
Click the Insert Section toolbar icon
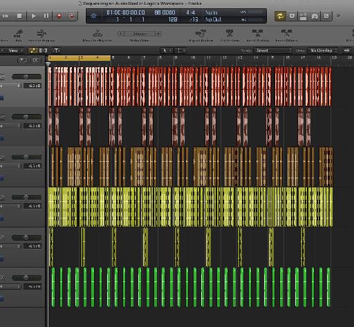coord(257,33)
